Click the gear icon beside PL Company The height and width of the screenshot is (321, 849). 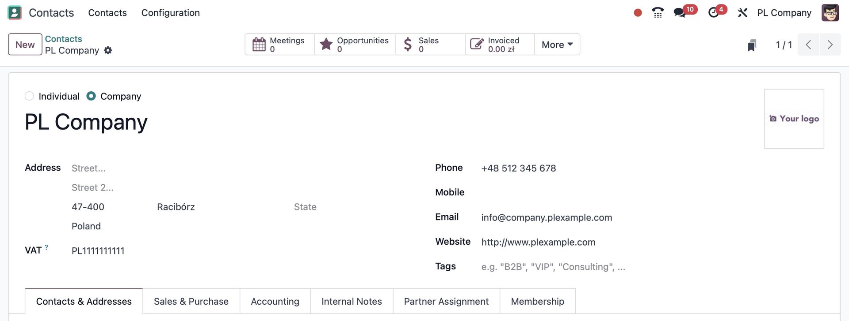point(108,51)
